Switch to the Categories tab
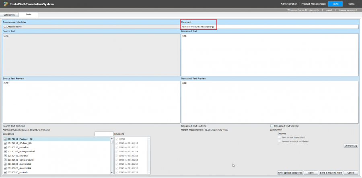362x178 pixels. click(9, 14)
